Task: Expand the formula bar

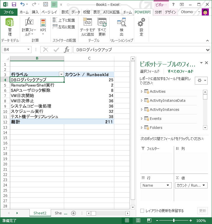Action: [208, 50]
